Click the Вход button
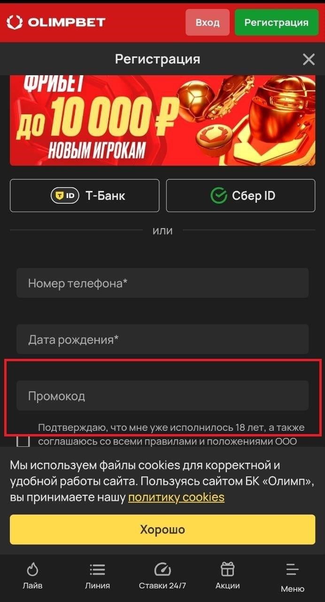The image size is (325, 602). 208,22
